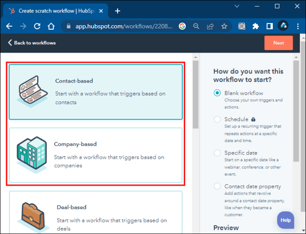Screen dimensions: 306x234
Task: Open a new browser tab
Action: (x=118, y=11)
